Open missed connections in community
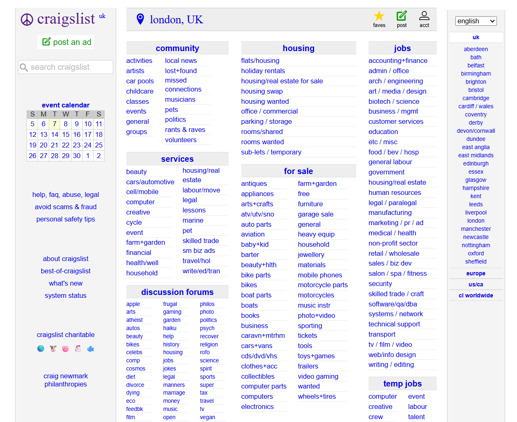517x422 pixels. [x=183, y=85]
